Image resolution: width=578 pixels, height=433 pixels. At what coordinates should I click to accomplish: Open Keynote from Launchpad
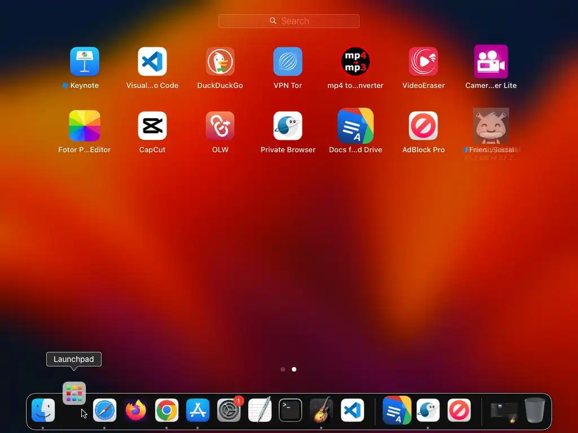pyautogui.click(x=85, y=61)
